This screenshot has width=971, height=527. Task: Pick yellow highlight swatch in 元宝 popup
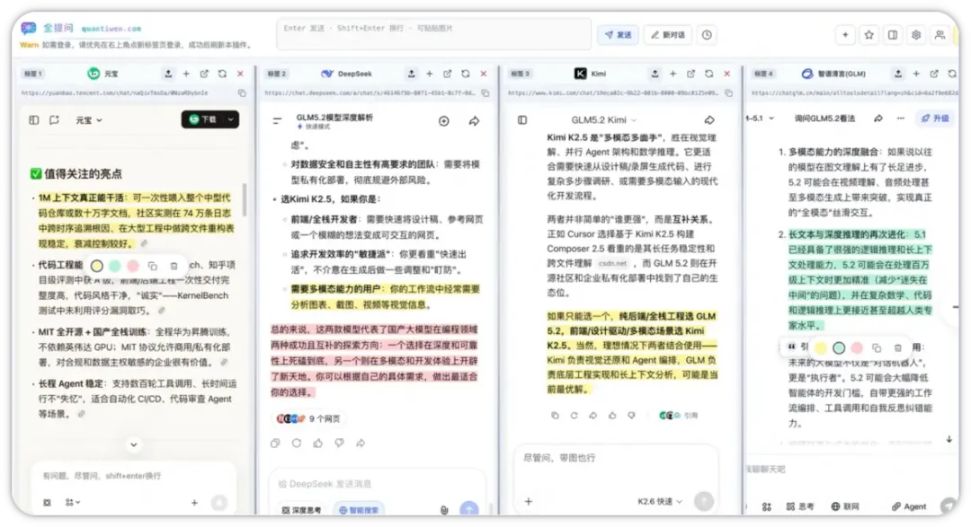(96, 266)
